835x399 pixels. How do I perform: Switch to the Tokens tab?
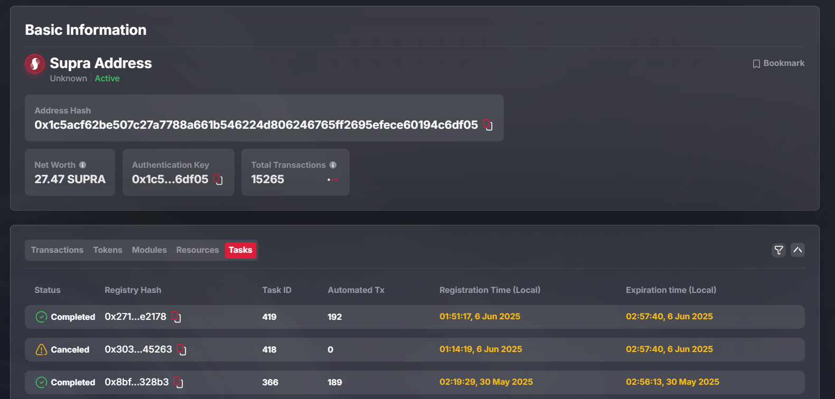(x=108, y=250)
